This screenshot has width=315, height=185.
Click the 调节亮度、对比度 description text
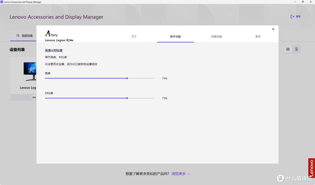[56, 57]
